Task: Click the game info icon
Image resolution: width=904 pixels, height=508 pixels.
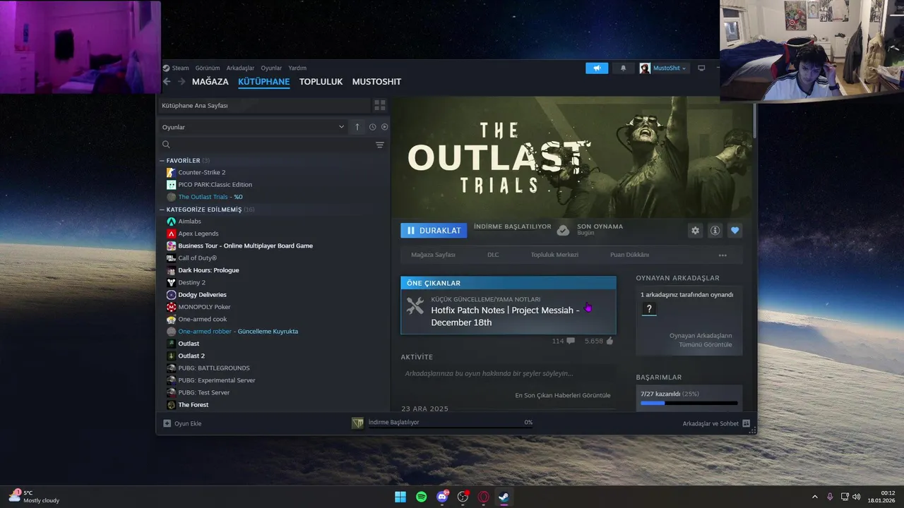Action: click(x=715, y=231)
